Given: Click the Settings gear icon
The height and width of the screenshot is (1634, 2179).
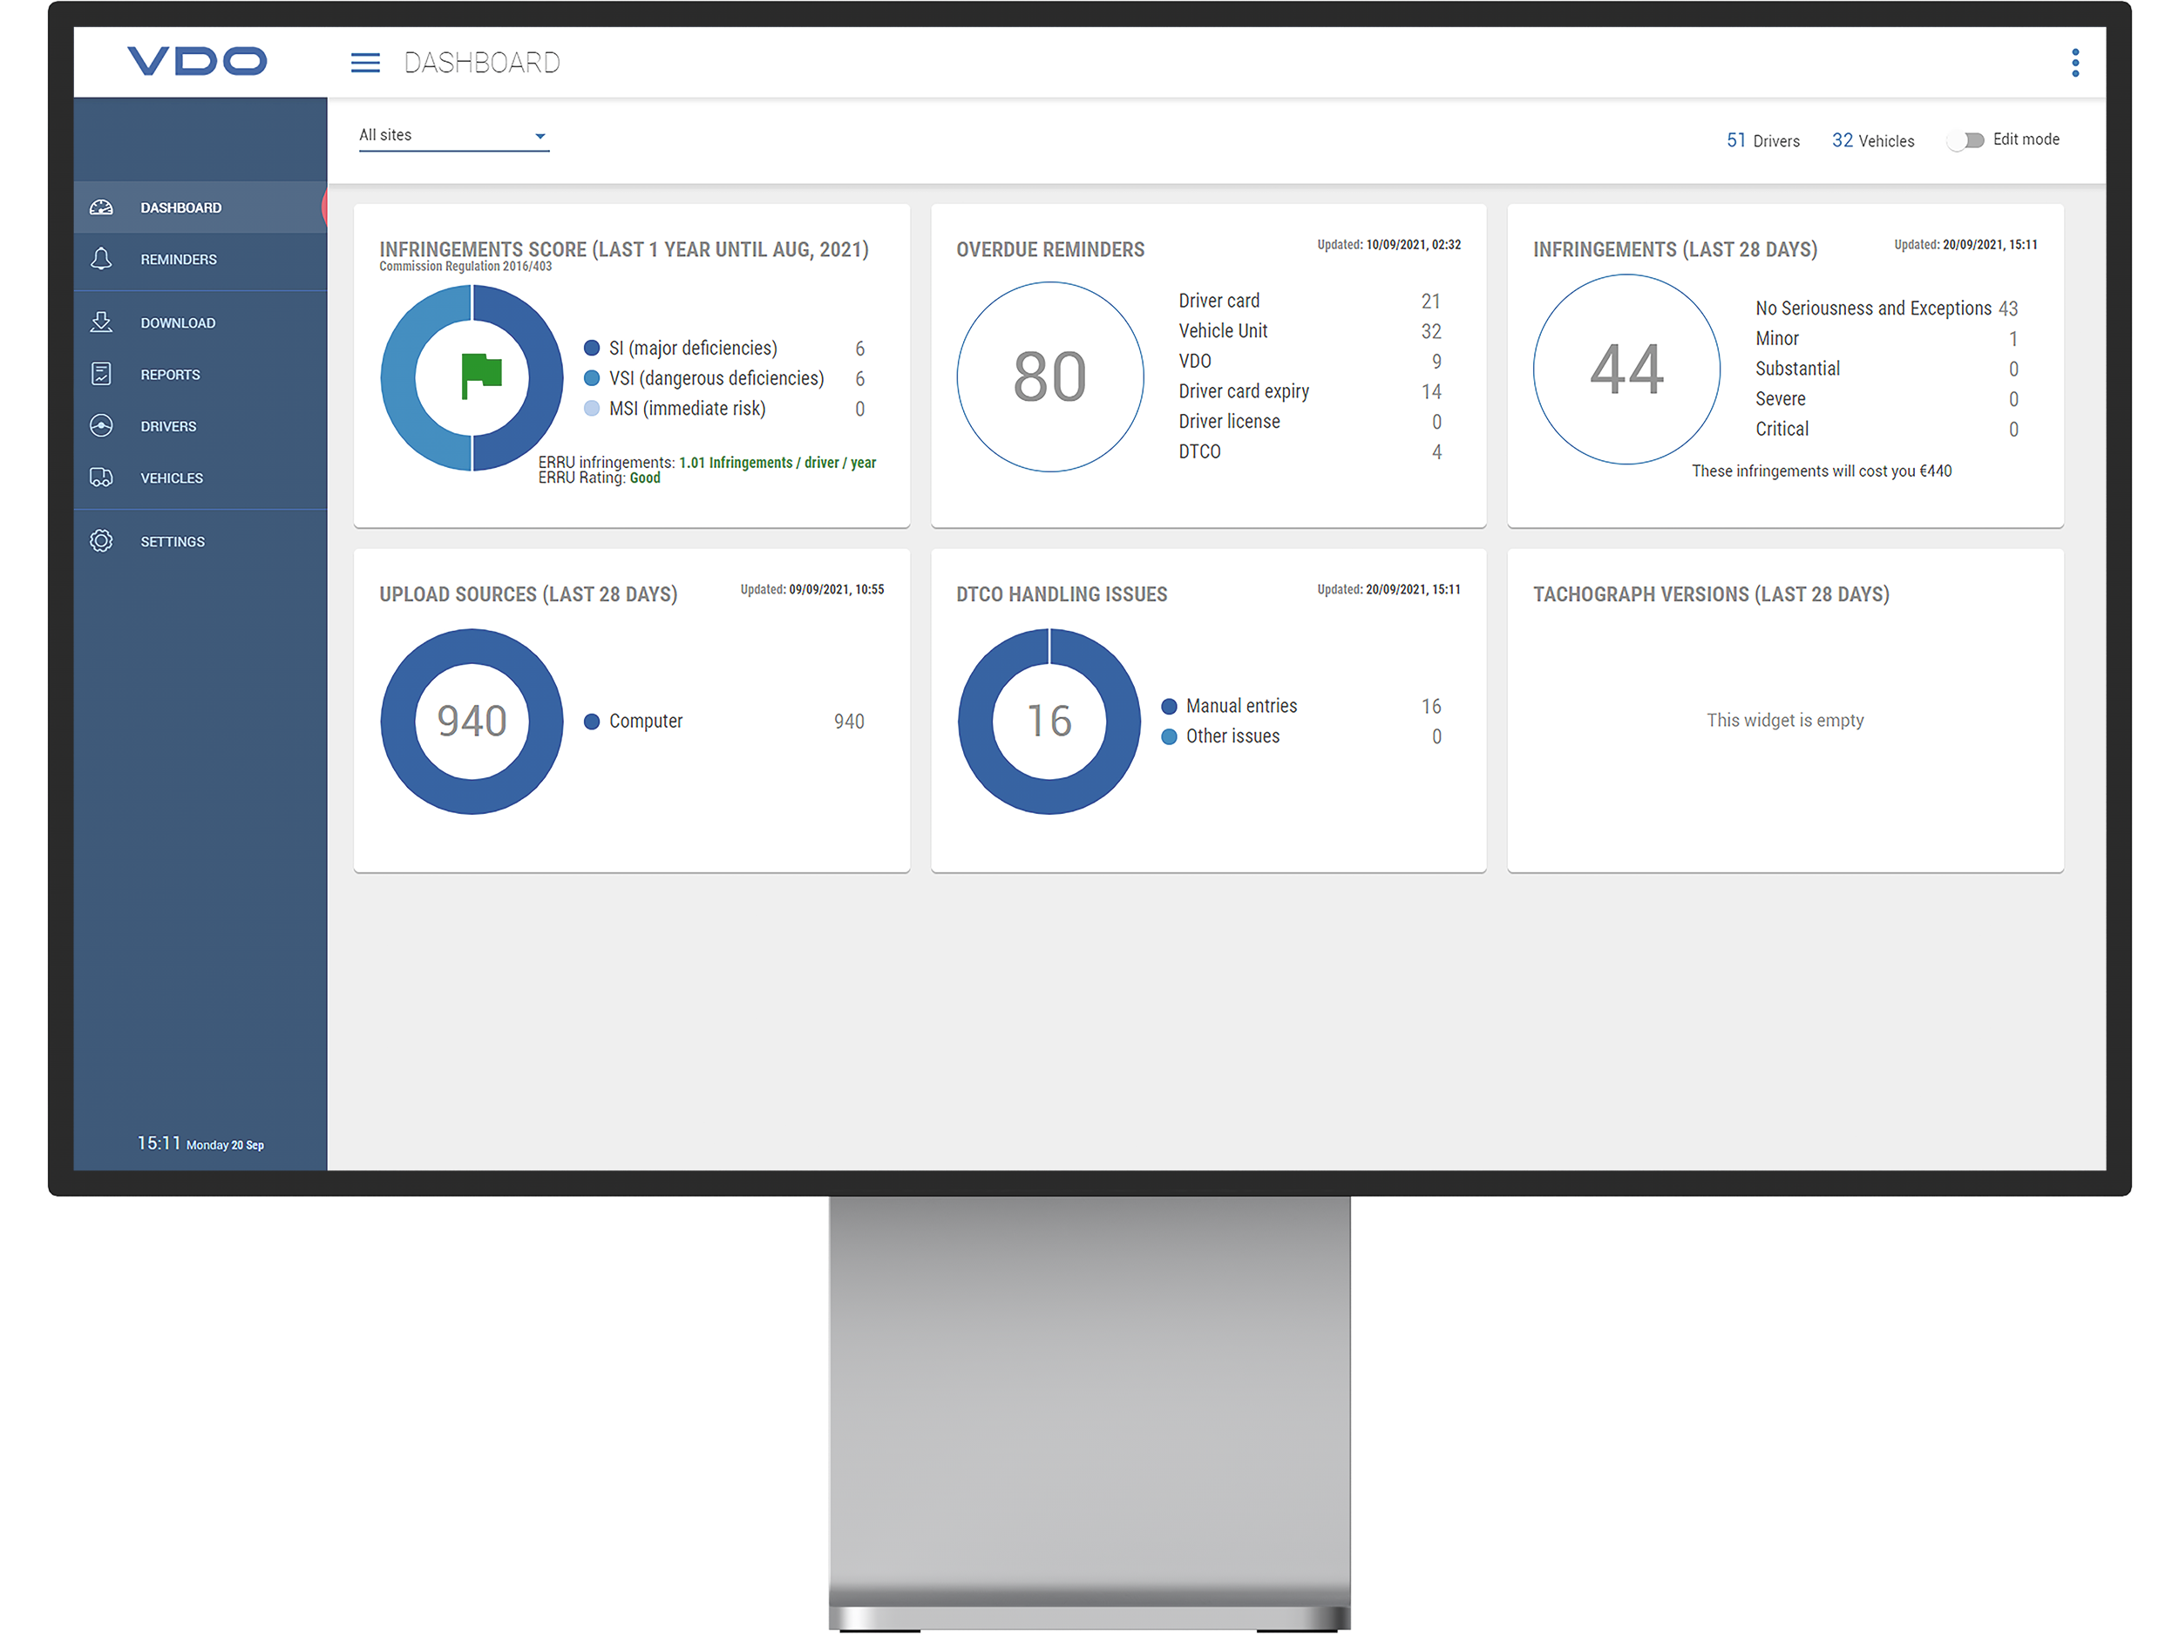Looking at the screenshot, I should coord(101,540).
